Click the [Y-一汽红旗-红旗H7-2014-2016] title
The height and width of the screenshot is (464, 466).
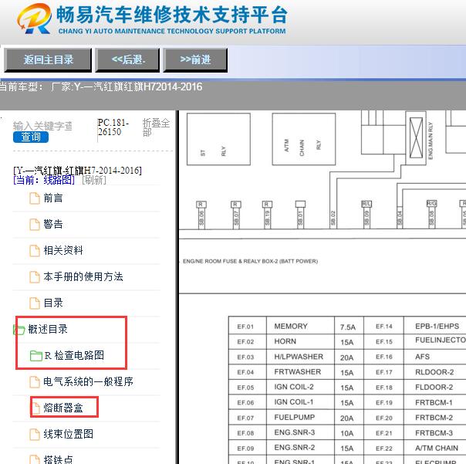(78, 171)
